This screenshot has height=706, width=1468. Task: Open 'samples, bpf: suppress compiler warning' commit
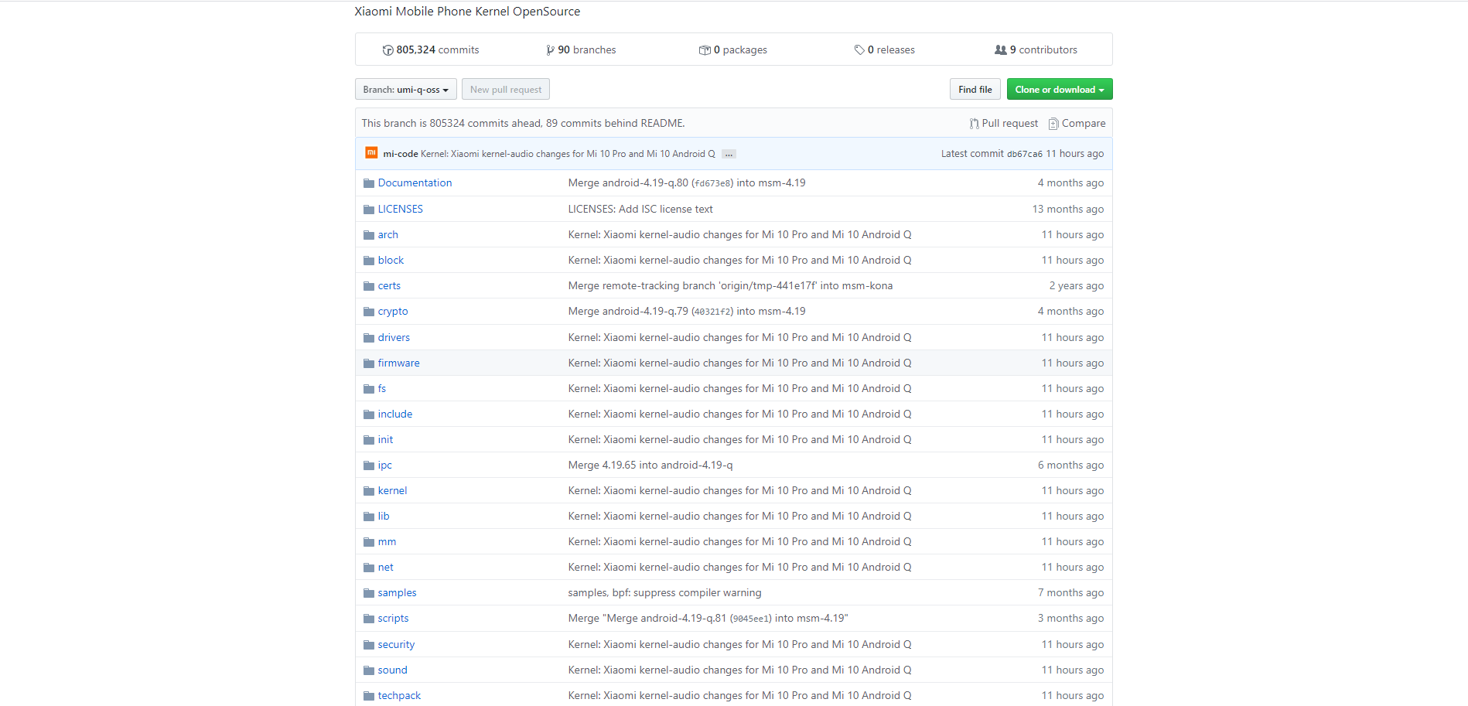[x=664, y=593]
